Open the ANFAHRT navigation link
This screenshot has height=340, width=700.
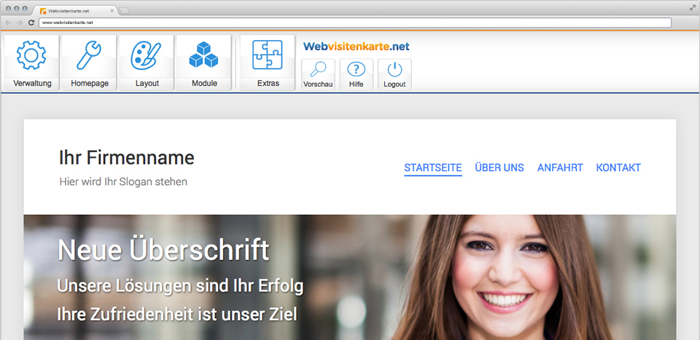point(560,168)
